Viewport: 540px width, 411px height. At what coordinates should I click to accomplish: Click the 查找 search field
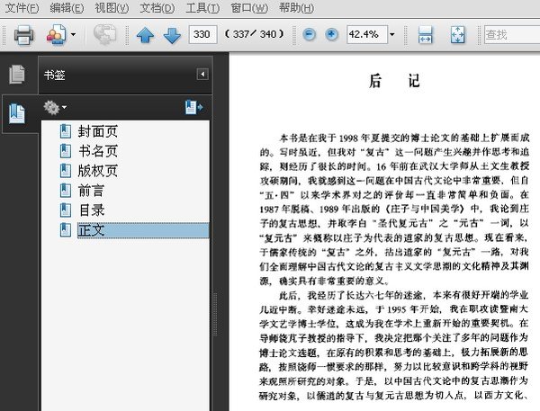click(512, 34)
